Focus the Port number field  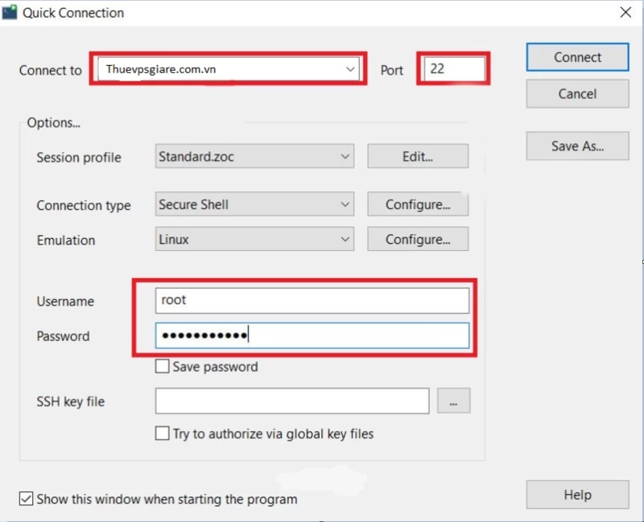click(x=454, y=68)
